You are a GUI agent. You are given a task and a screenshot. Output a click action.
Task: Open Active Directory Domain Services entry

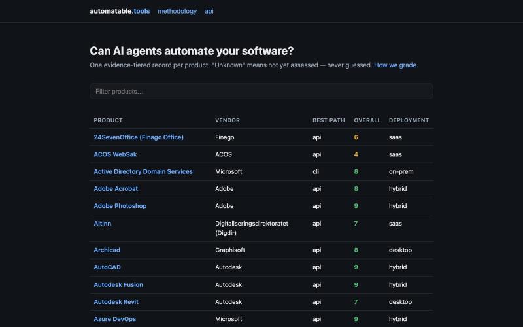143,171
